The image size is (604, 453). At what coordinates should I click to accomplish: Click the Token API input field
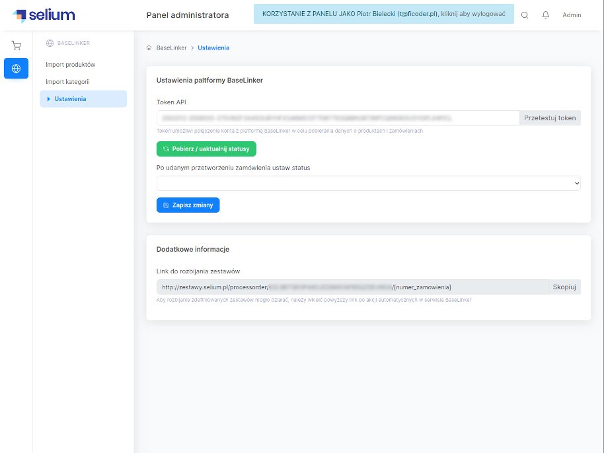(x=338, y=118)
